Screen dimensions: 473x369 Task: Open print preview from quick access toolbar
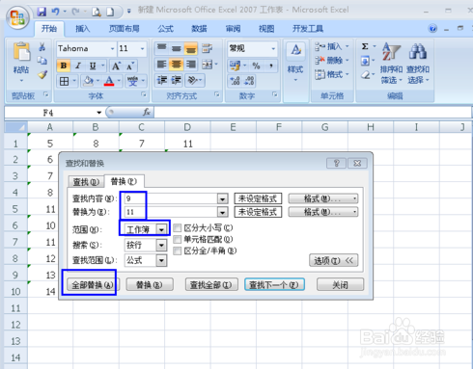[97, 13]
